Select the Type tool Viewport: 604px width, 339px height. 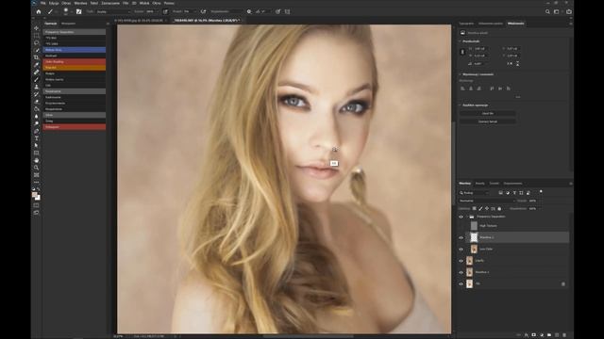pyautogui.click(x=36, y=138)
